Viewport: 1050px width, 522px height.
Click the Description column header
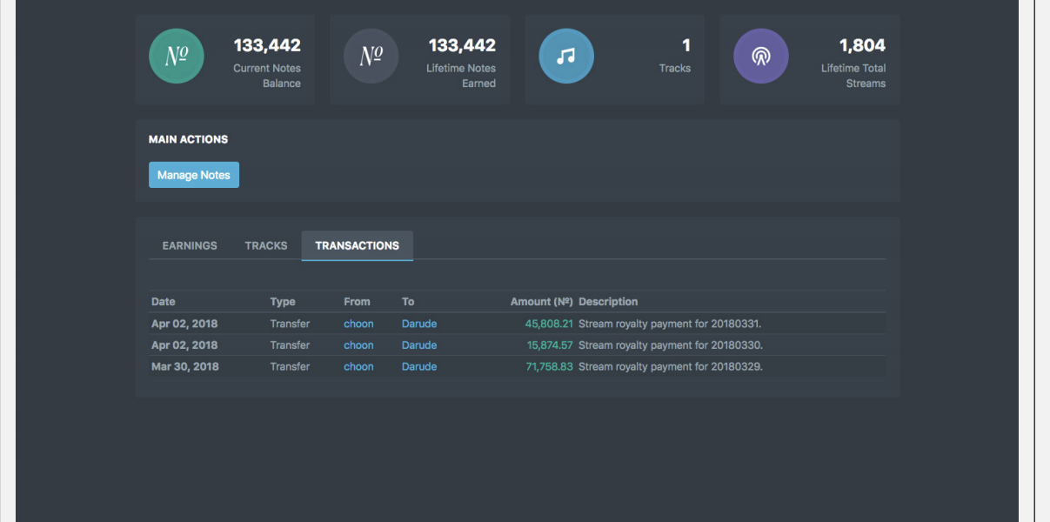click(608, 302)
